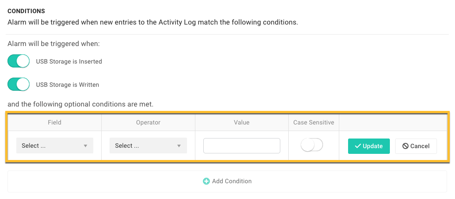Screen dimensions: 455x199
Task: Click the Operator column header
Action: [x=148, y=122]
